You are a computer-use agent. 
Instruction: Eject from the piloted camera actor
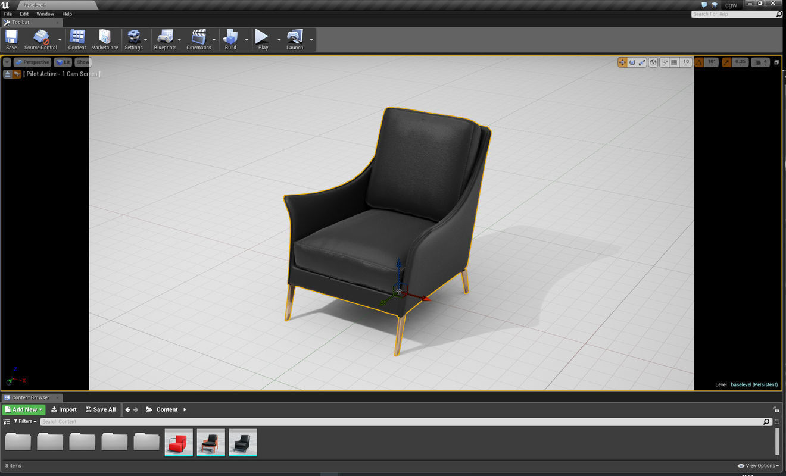coord(7,74)
